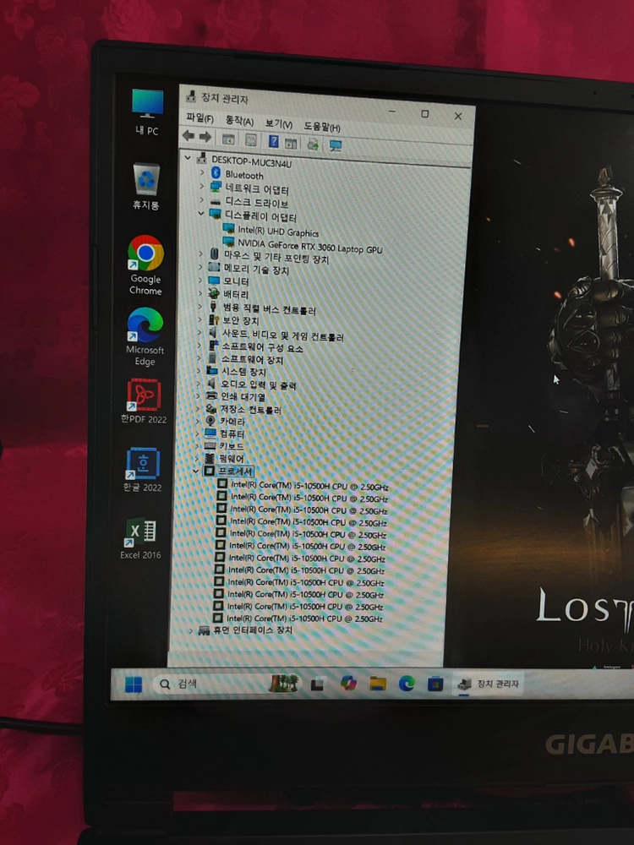Expand the 디스크 드라이브 category
This screenshot has width=634, height=845.
pos(202,199)
